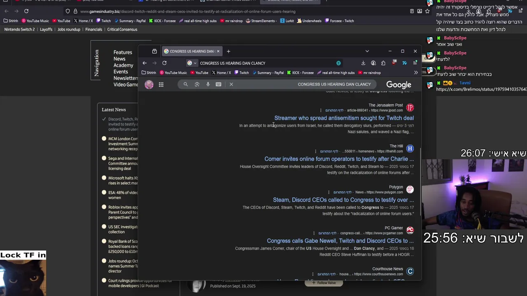This screenshot has height=296, width=527.
Task: Click the Google account avatar
Action: 149,84
